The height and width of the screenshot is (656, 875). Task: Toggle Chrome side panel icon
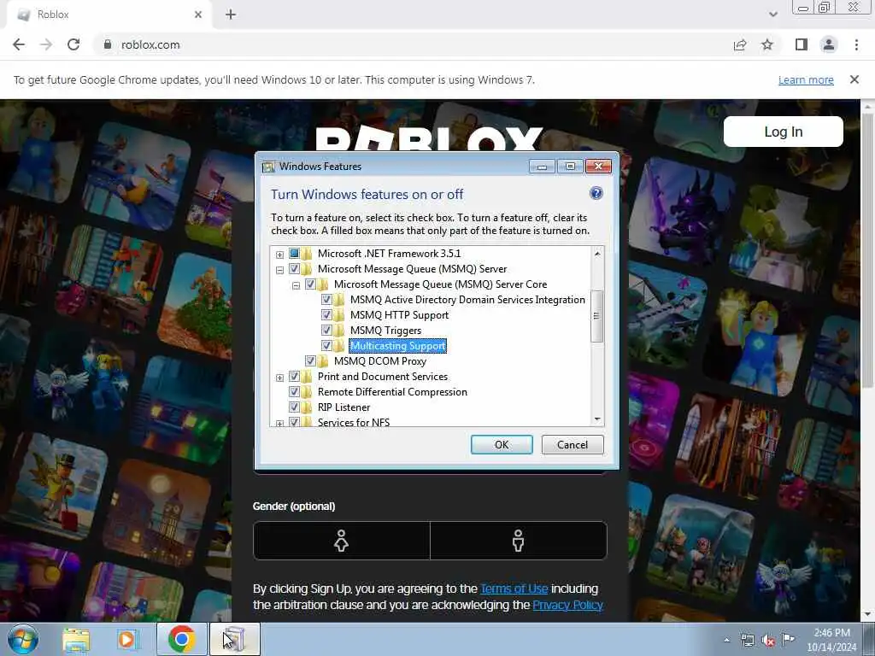(802, 44)
